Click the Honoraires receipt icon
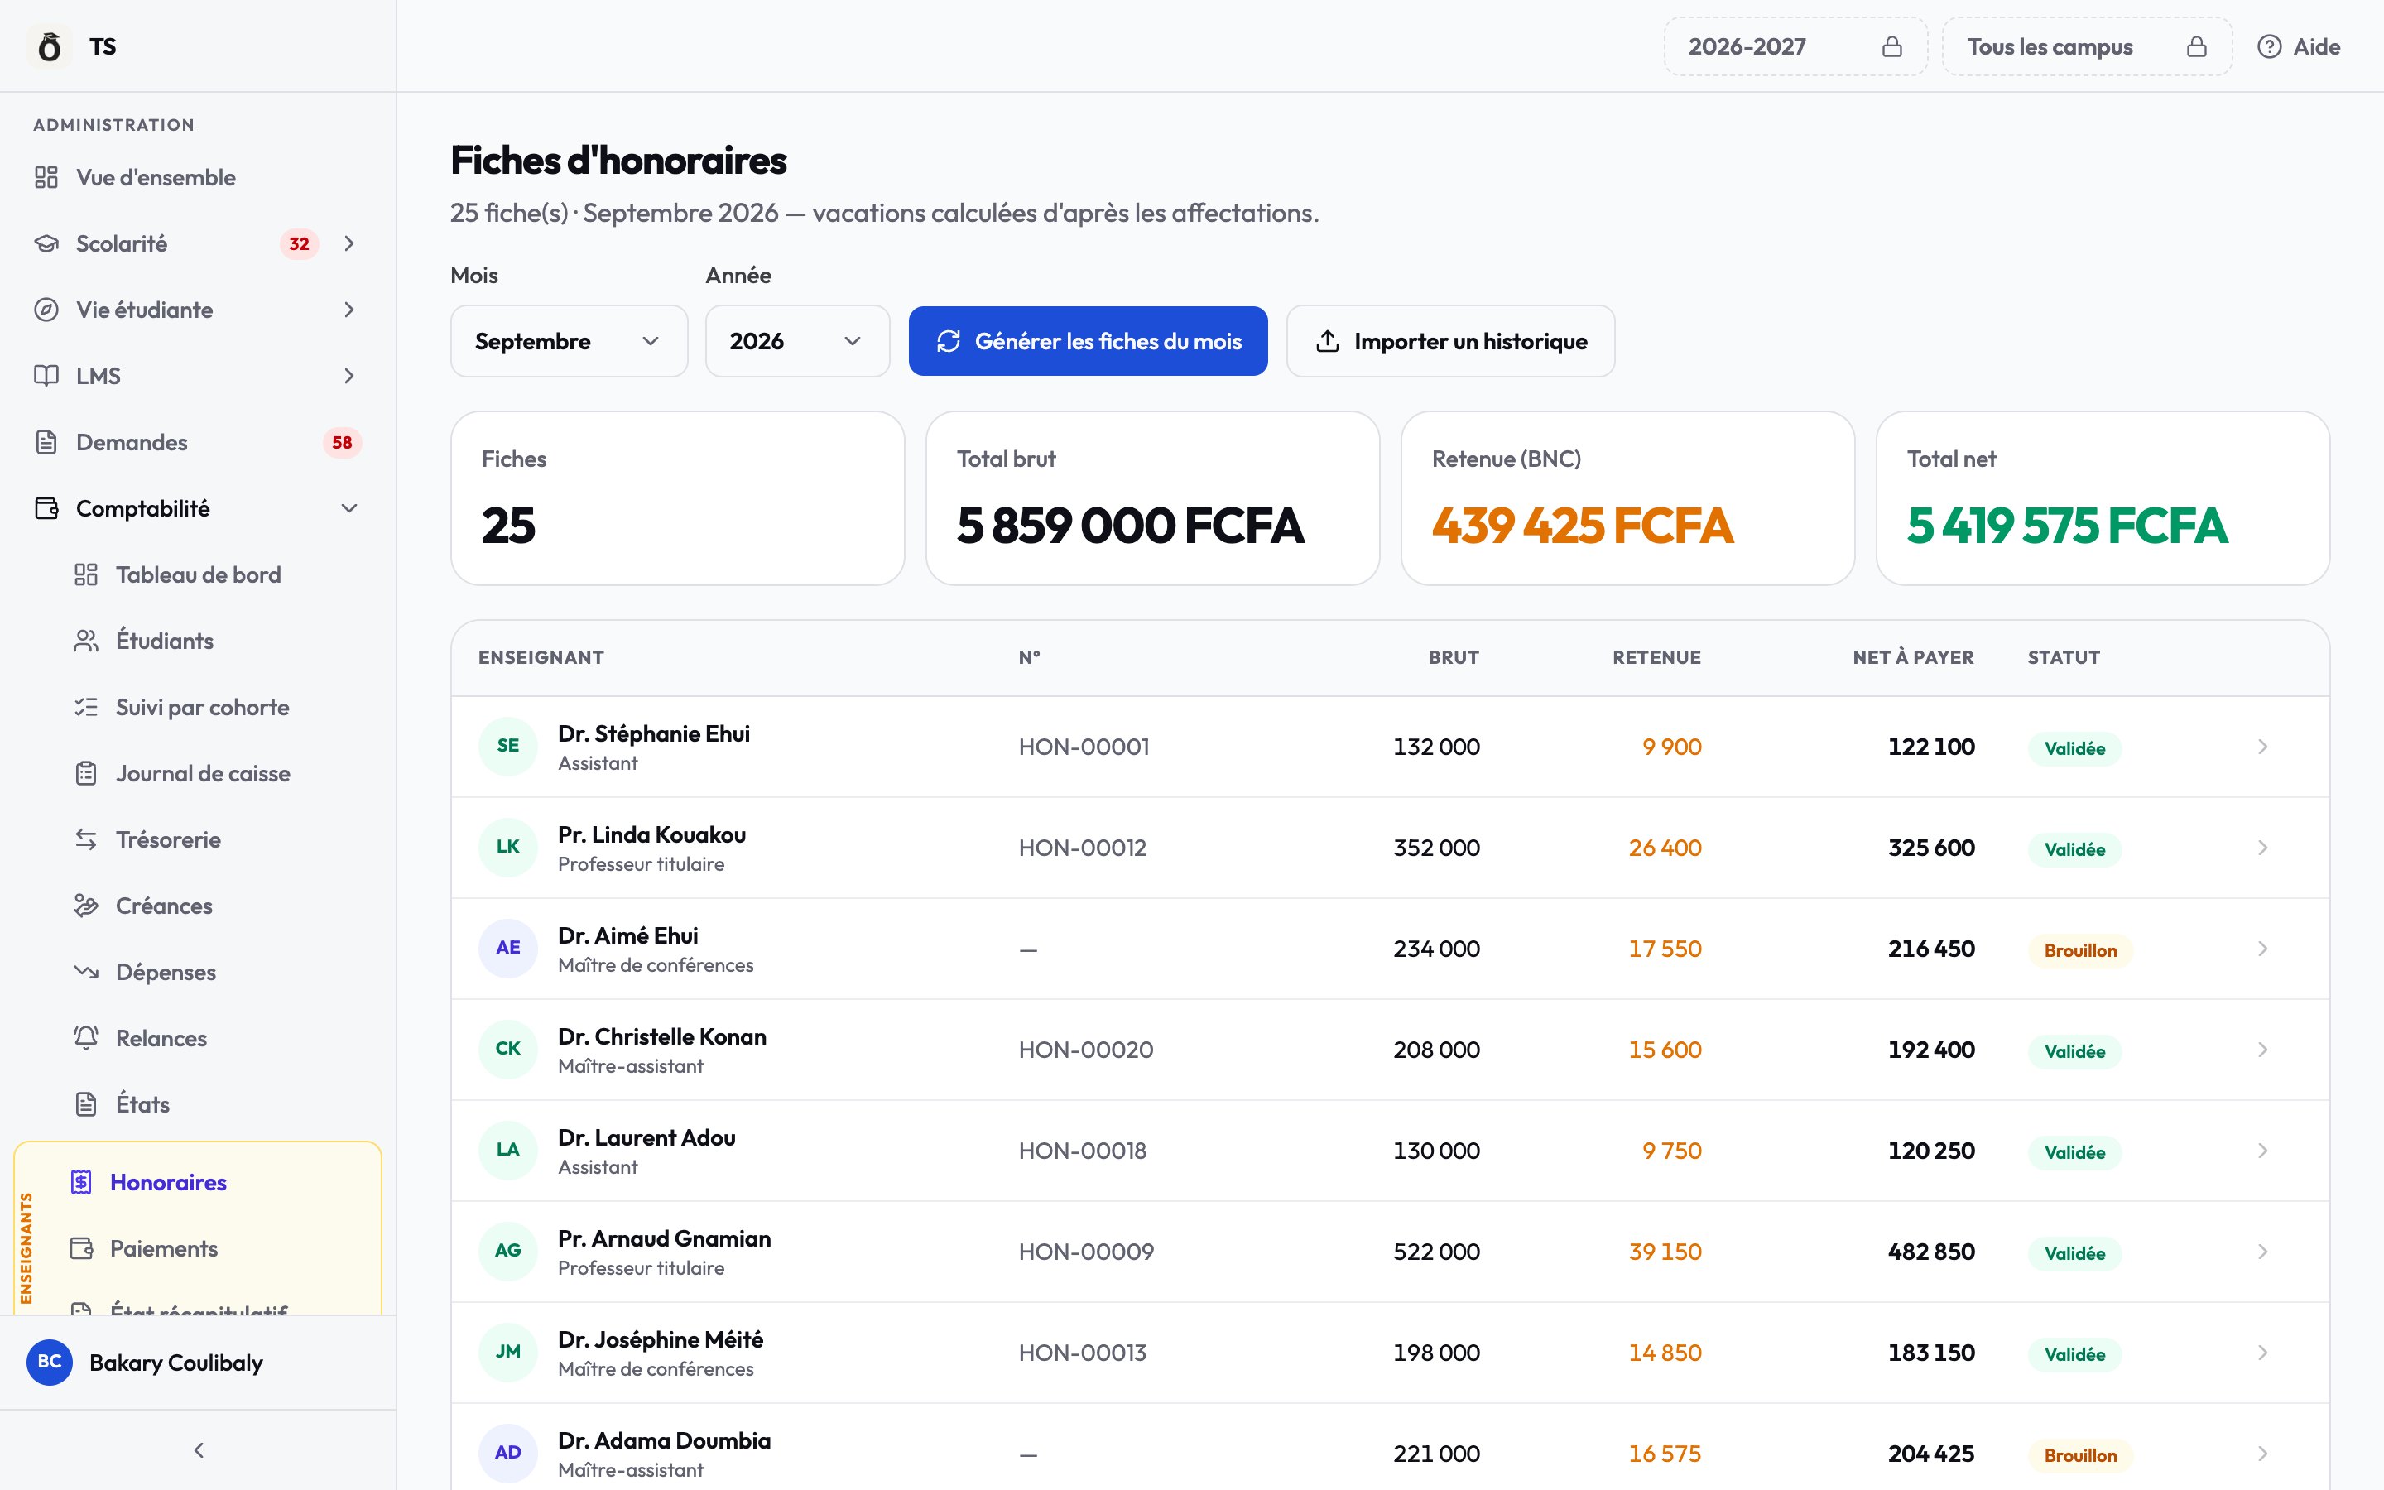 pyautogui.click(x=82, y=1181)
